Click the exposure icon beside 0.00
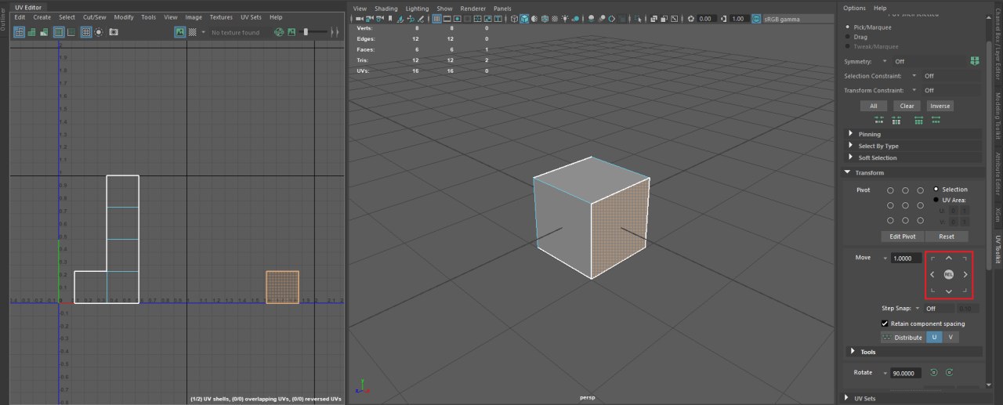 (x=690, y=18)
